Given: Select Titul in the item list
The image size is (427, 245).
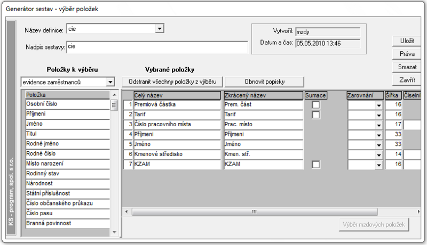Looking at the screenshot, I should [x=68, y=134].
